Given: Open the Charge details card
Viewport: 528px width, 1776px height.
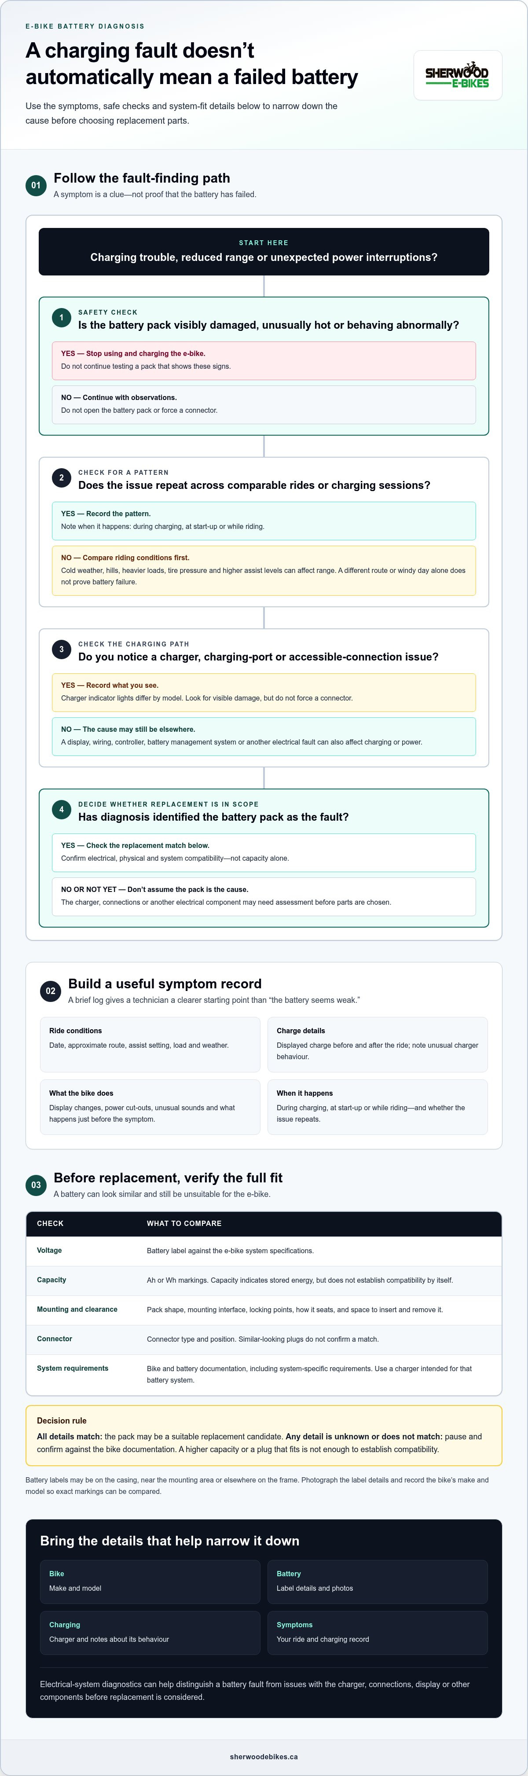Looking at the screenshot, I should click(377, 1045).
